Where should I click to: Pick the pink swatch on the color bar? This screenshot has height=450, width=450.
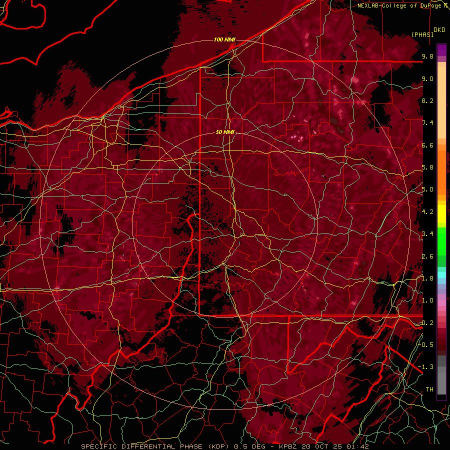click(x=441, y=303)
